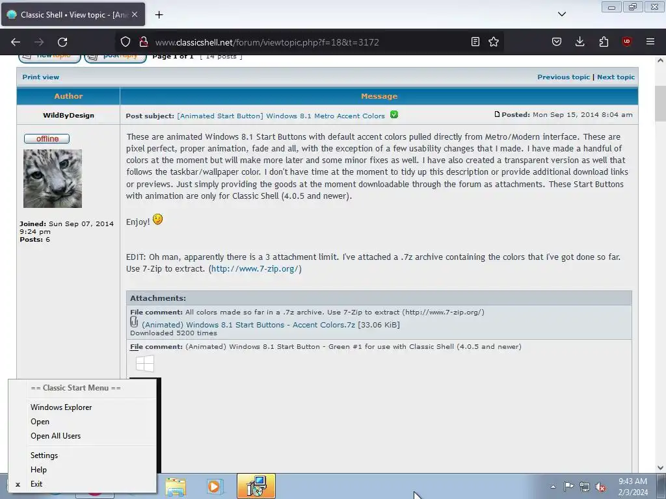
Task: Click the paperclip attachment icon
Action: (x=134, y=322)
